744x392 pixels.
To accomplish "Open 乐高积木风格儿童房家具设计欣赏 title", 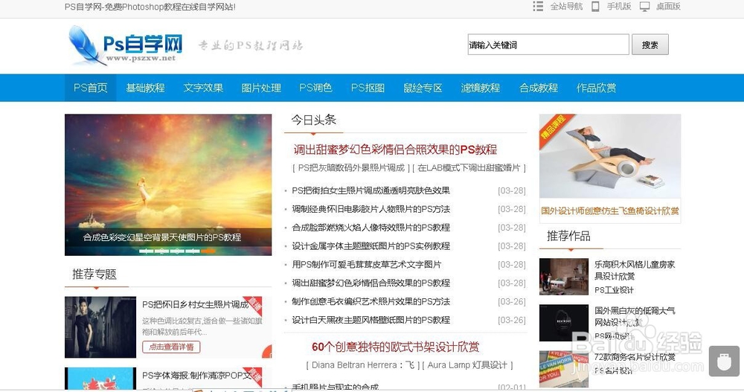I will (x=635, y=270).
